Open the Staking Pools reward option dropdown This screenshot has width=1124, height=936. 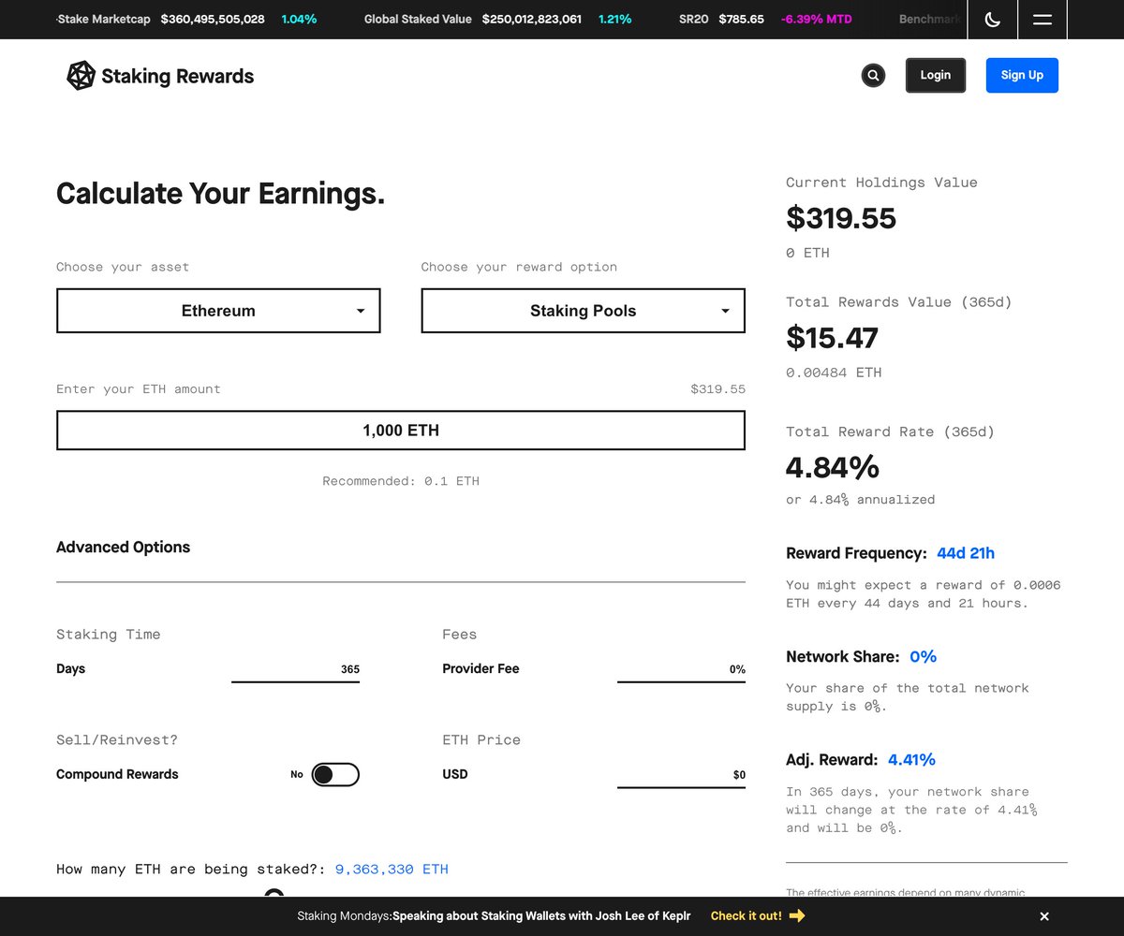pyautogui.click(x=583, y=311)
